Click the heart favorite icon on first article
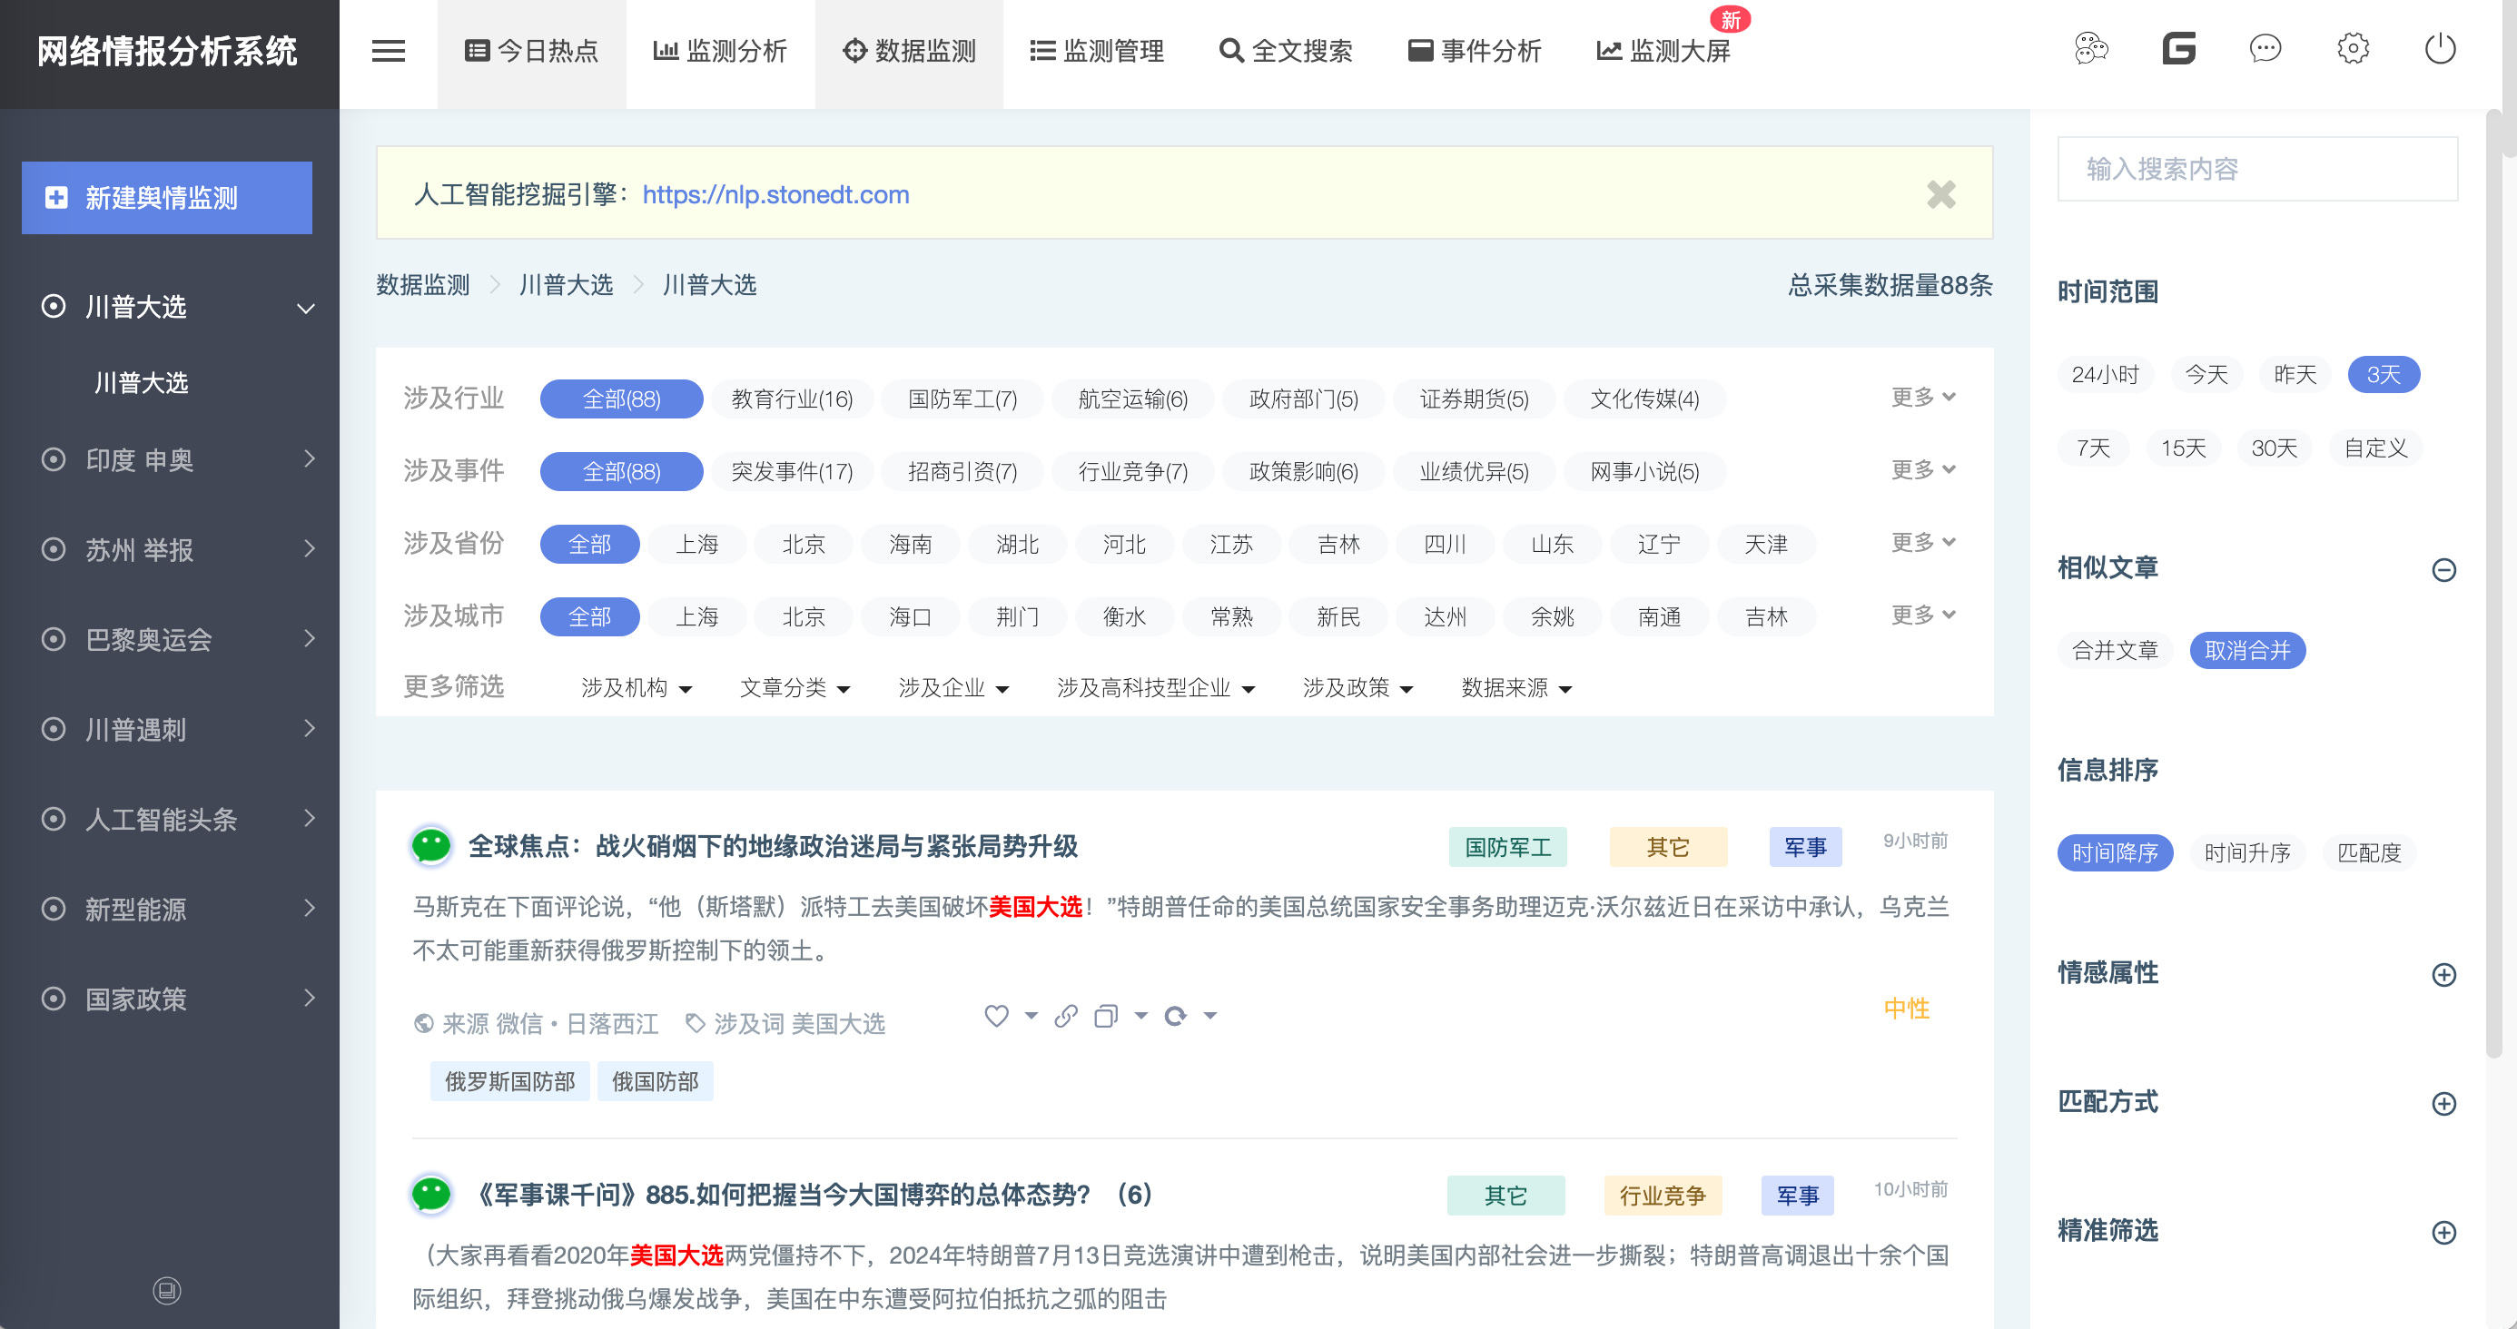Screen dimensions: 2517x1329 click(996, 1017)
